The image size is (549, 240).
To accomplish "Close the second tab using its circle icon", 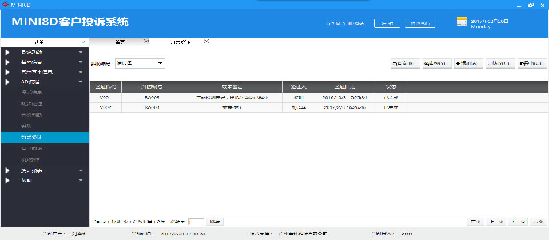I will [206, 41].
